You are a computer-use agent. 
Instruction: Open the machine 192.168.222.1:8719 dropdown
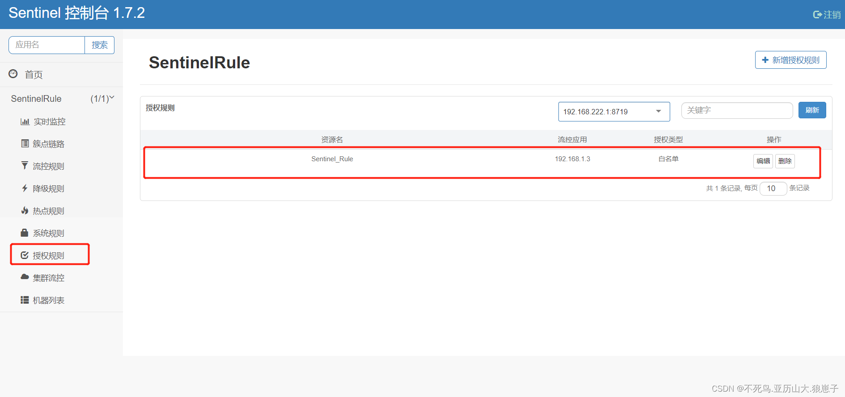tap(614, 112)
